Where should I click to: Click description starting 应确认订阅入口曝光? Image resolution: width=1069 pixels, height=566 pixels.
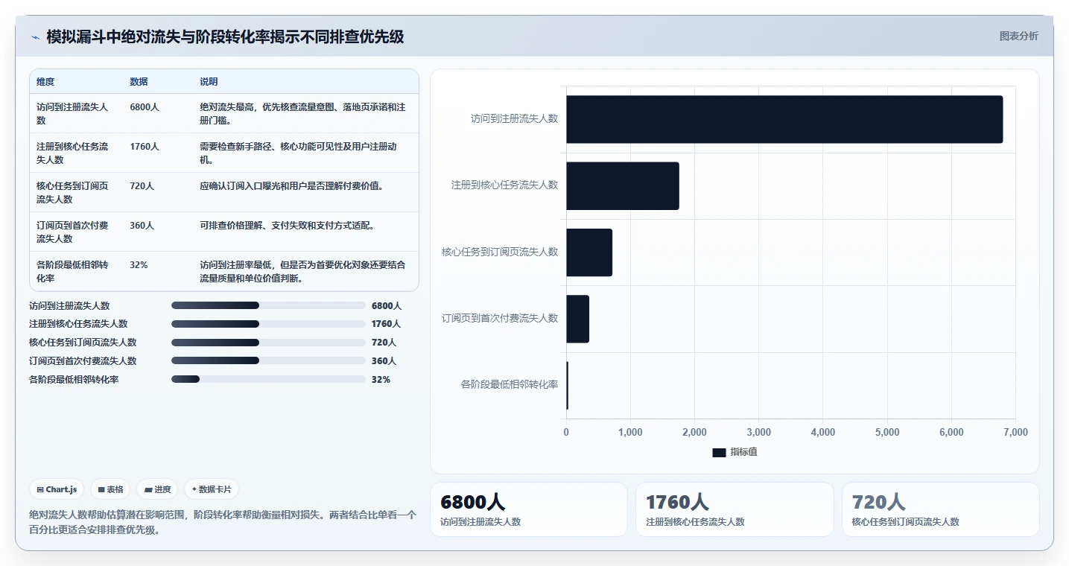point(292,186)
